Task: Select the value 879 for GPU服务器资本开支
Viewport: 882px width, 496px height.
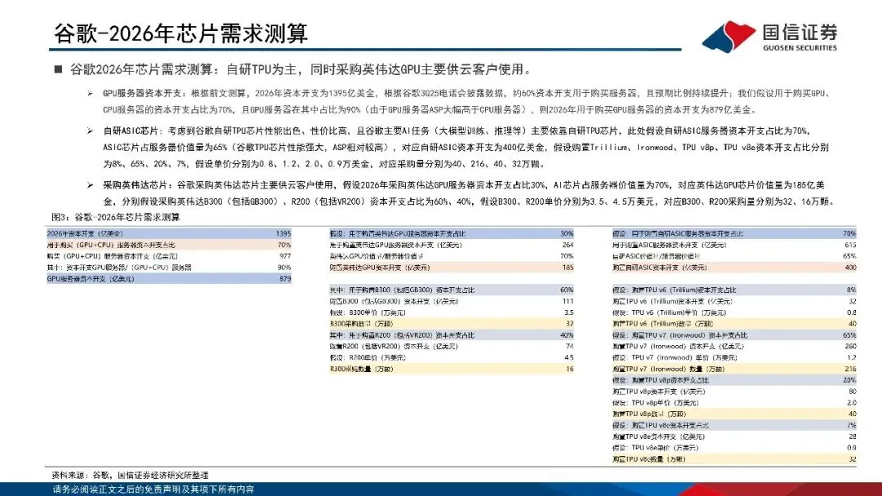Action: (285, 279)
